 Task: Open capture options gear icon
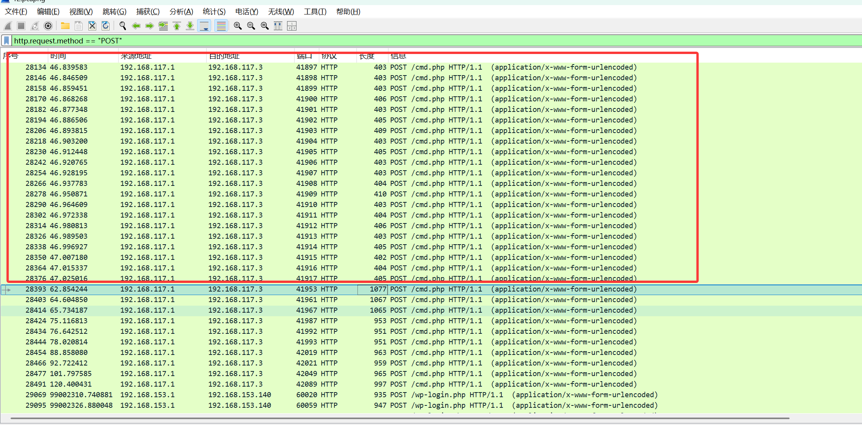(x=48, y=26)
